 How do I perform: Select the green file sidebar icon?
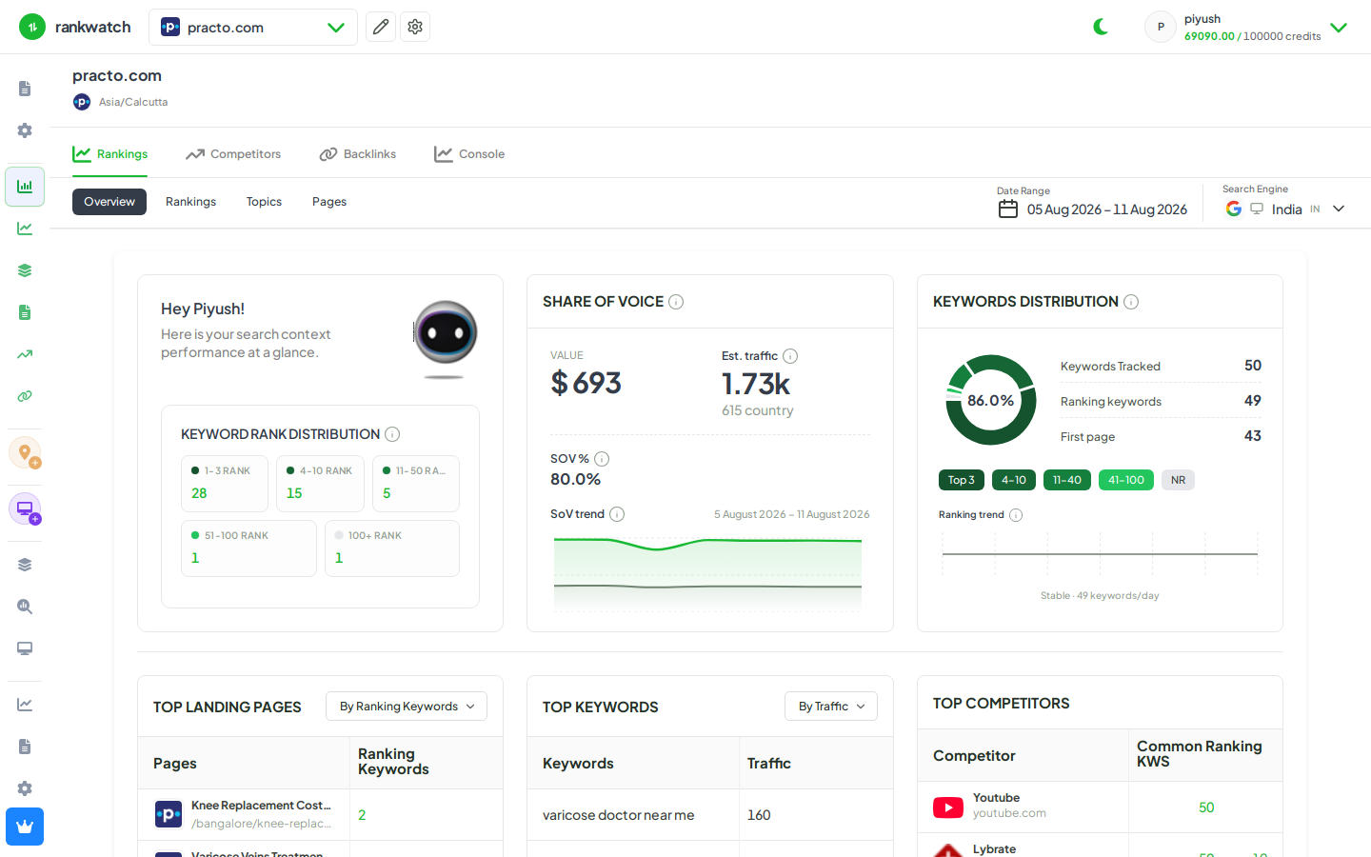(25, 312)
